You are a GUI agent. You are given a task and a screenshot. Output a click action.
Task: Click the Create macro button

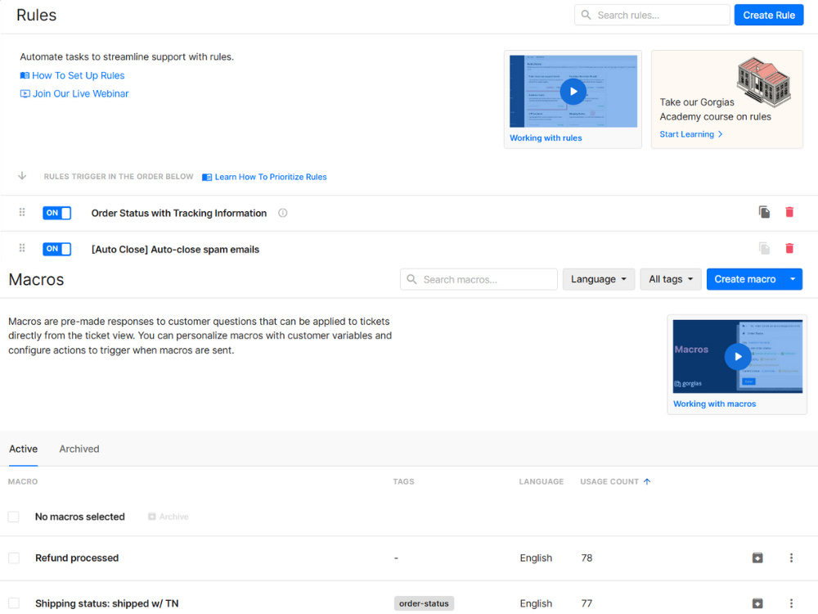pos(745,279)
